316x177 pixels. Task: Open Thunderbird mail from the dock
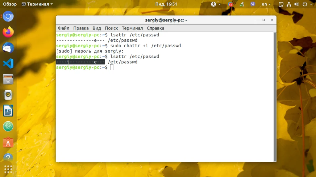[x=8, y=48]
